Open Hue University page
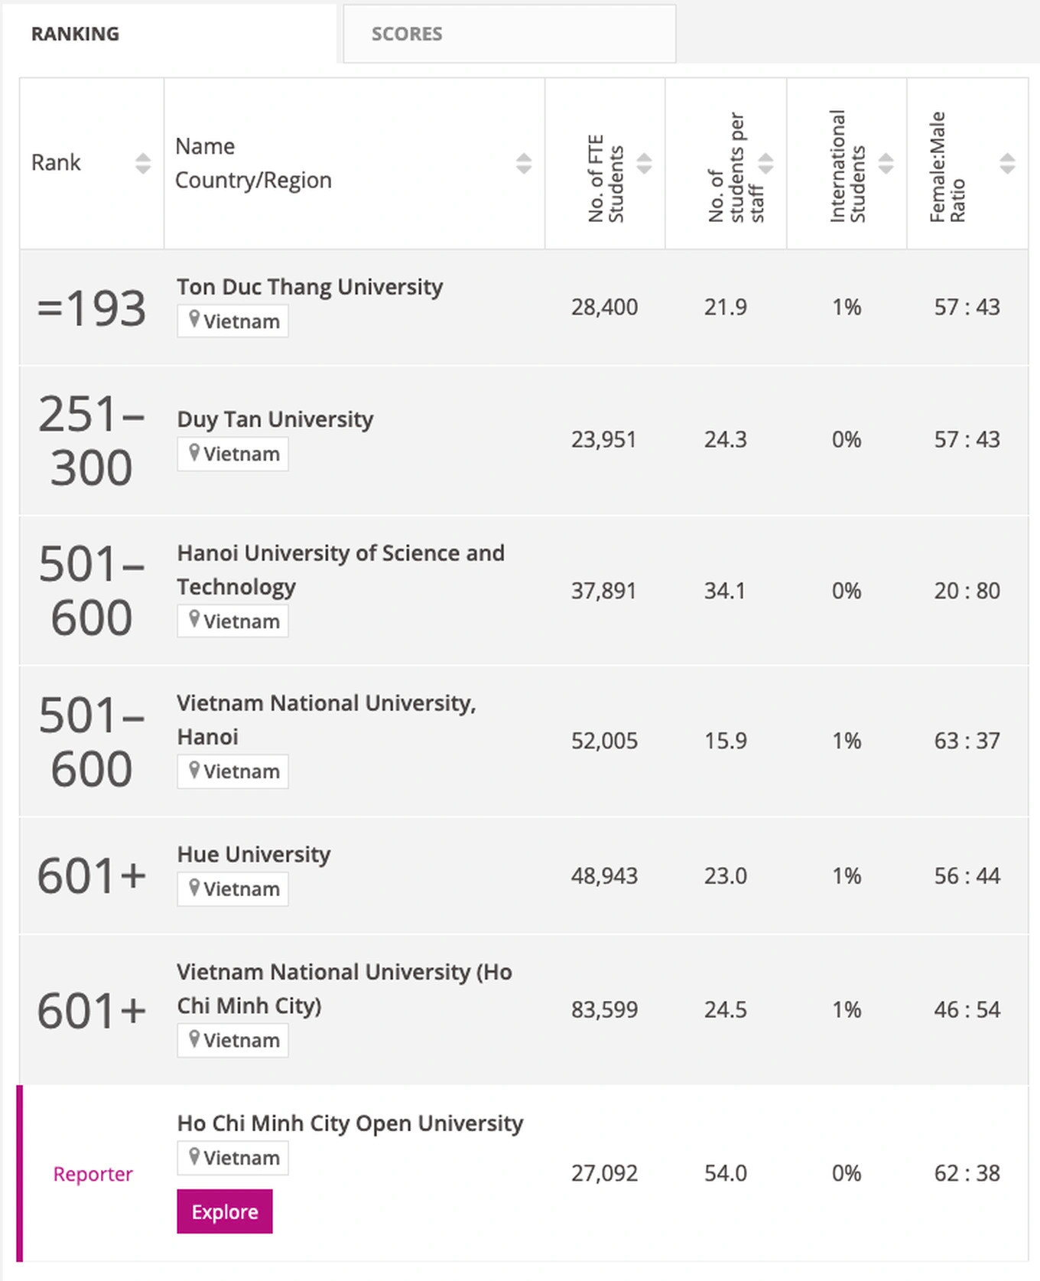Screen dimensions: 1040x1281 254,855
